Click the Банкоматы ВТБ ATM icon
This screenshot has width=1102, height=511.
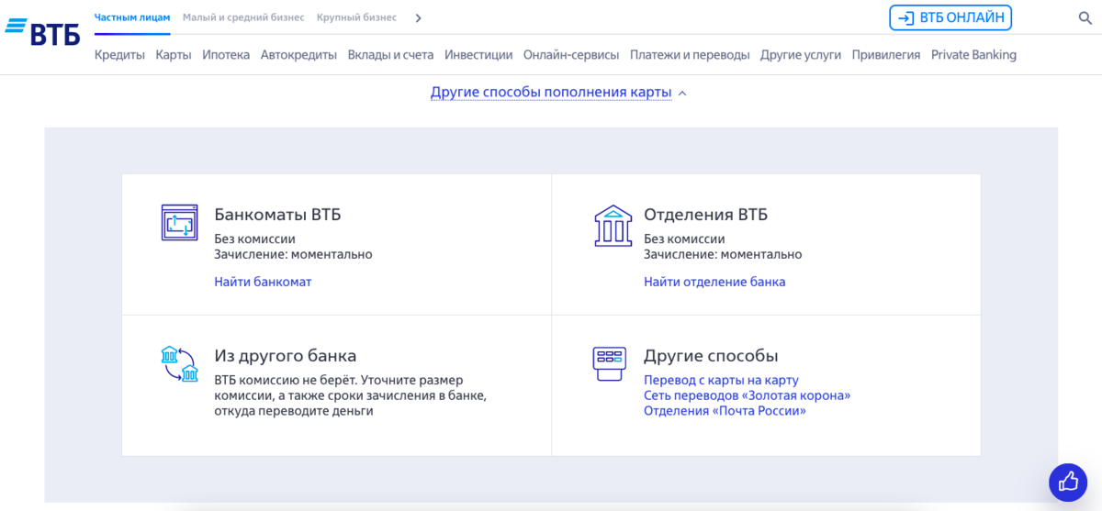point(179,223)
